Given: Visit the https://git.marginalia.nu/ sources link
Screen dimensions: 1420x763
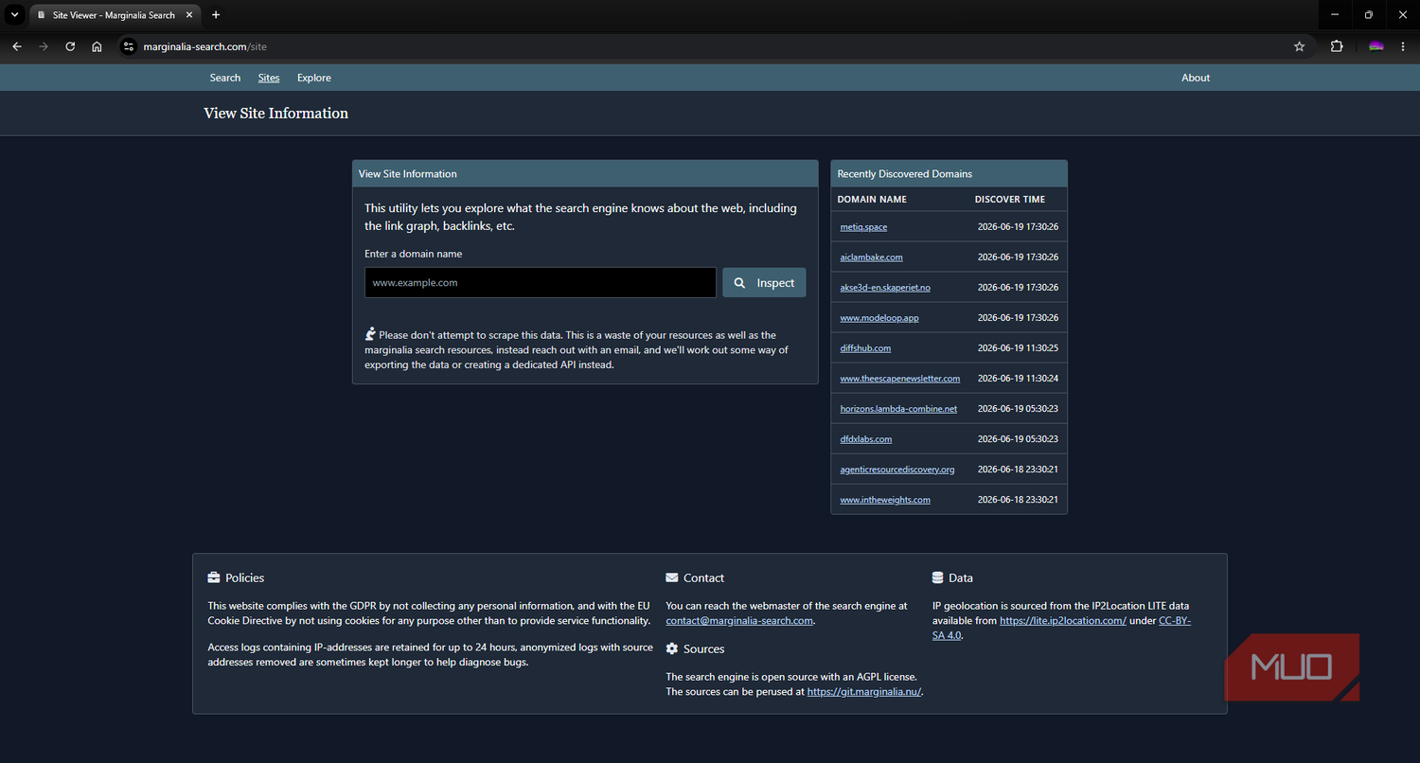Looking at the screenshot, I should [x=864, y=692].
